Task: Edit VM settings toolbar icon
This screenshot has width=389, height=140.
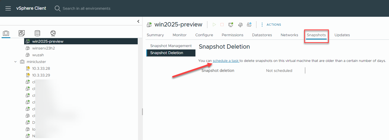Action: coord(240,25)
